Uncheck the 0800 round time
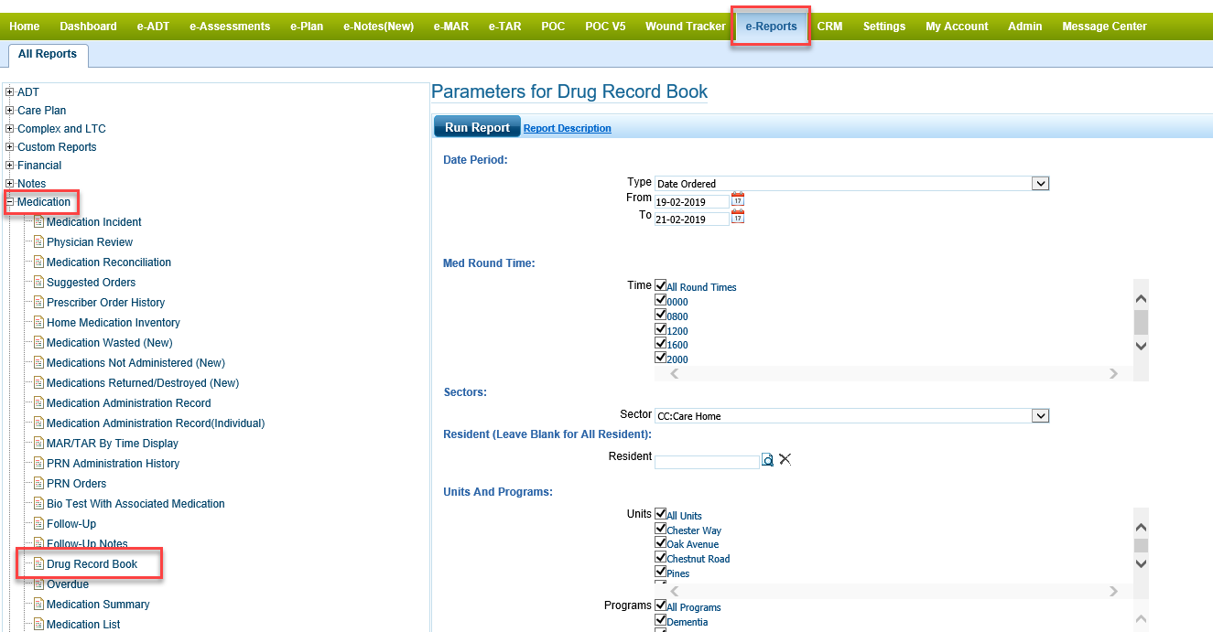1213x632 pixels. [x=660, y=315]
